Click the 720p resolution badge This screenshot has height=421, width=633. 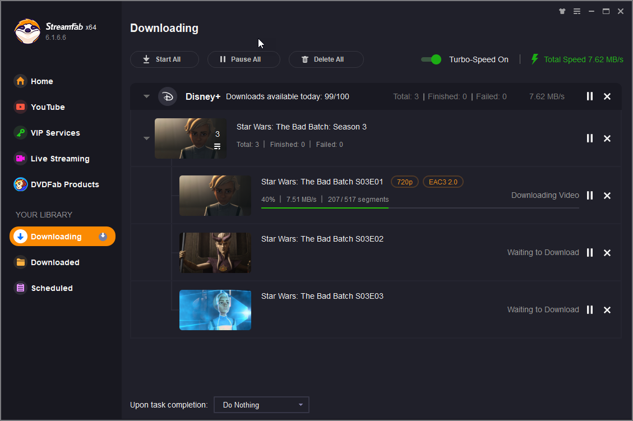(404, 182)
